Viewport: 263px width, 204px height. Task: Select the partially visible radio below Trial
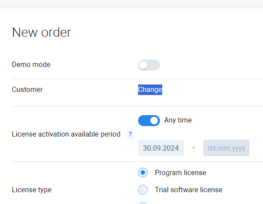pyautogui.click(x=143, y=203)
